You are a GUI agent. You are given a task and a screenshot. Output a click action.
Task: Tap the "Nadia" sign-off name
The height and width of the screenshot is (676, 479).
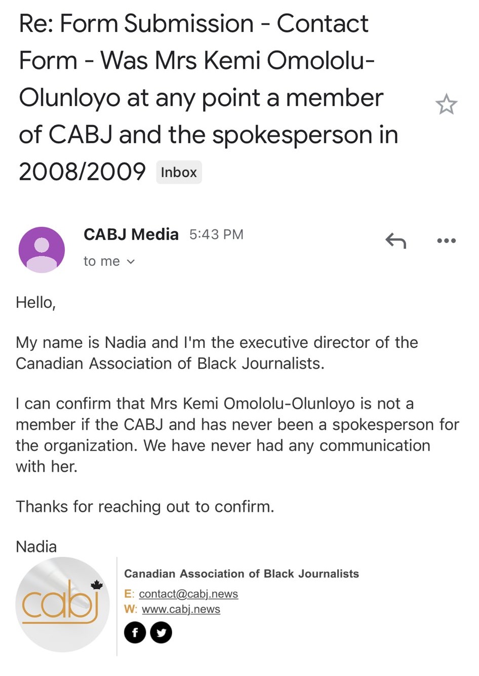pyautogui.click(x=36, y=546)
